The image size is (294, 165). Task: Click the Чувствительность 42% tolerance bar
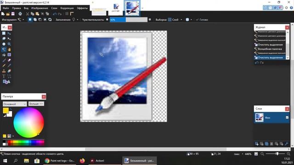(129, 20)
